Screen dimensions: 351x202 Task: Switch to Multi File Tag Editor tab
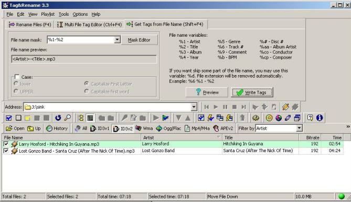(89, 25)
